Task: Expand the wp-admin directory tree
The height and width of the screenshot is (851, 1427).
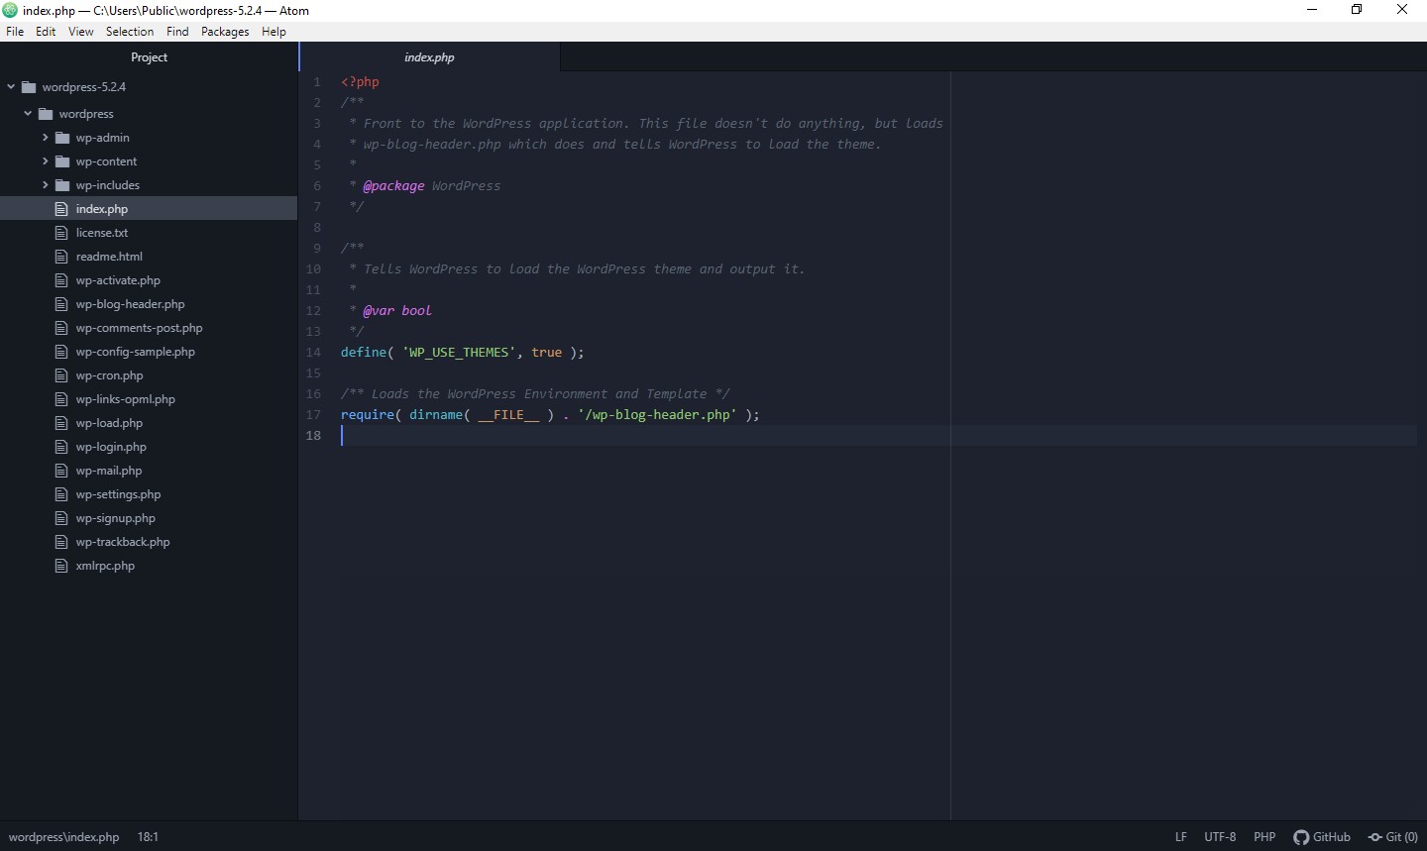Action: [x=46, y=138]
